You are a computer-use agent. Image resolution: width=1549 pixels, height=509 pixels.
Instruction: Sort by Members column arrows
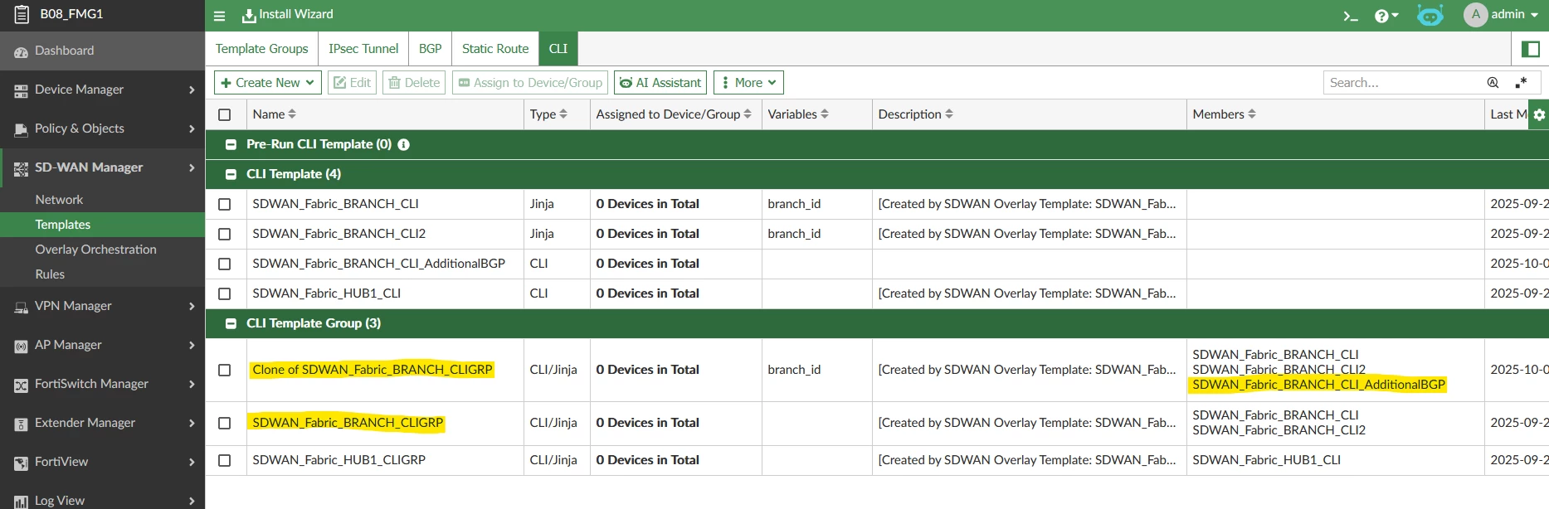1252,114
